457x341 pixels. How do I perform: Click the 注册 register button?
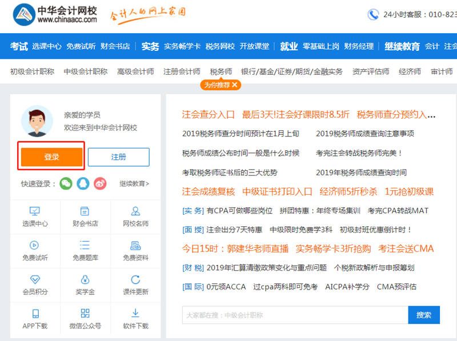pyautogui.click(x=118, y=157)
